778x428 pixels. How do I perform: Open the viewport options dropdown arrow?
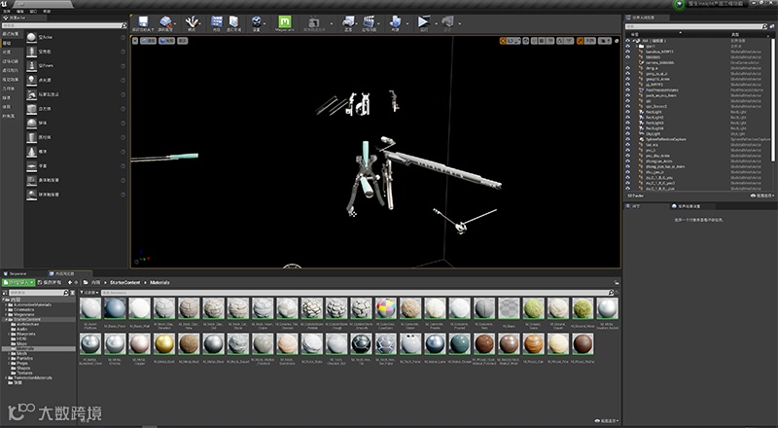[135, 41]
